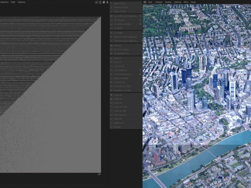Click the Max UV command
251x188 pixels.
(126, 45)
